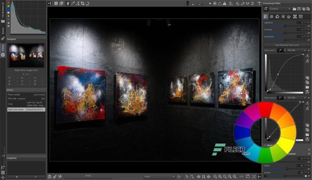Rotate image right
The width and height of the screenshot is (312, 180).
pyautogui.click(x=243, y=3)
